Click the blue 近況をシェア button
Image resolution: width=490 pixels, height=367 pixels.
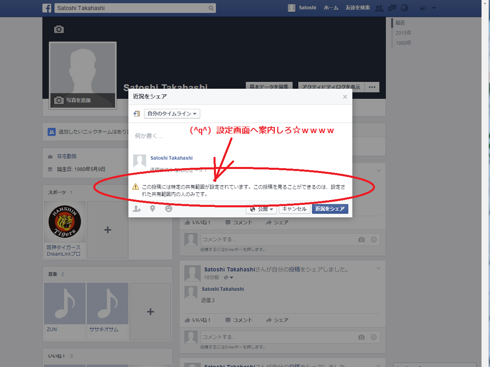[330, 209]
